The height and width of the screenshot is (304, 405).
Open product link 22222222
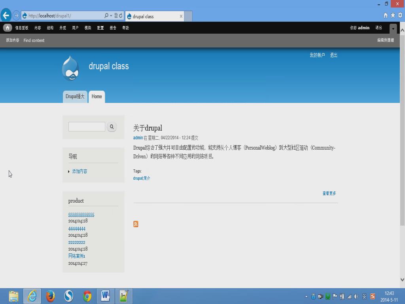pyautogui.click(x=77, y=243)
